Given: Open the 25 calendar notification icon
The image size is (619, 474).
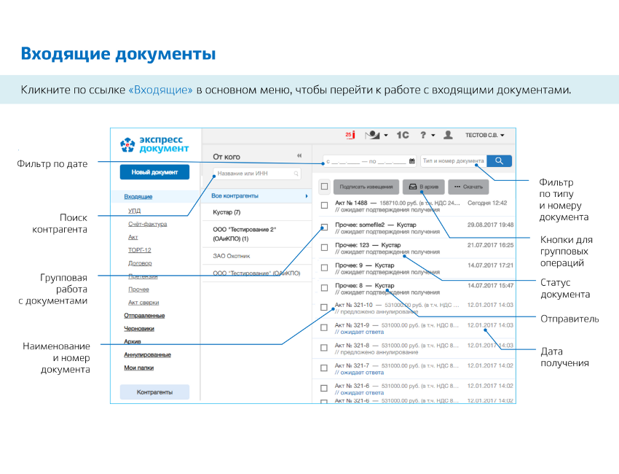Looking at the screenshot, I should tap(350, 135).
